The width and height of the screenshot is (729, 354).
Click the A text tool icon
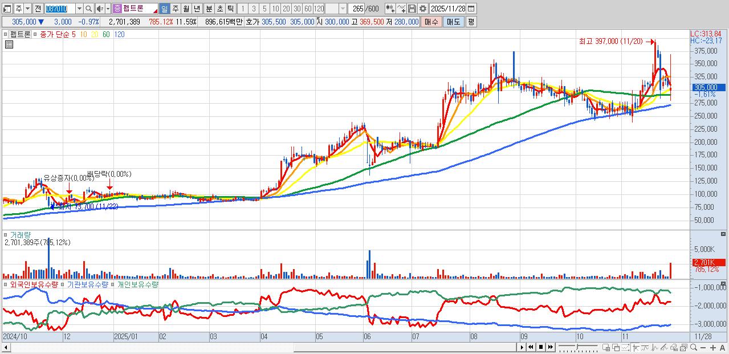(722, 347)
